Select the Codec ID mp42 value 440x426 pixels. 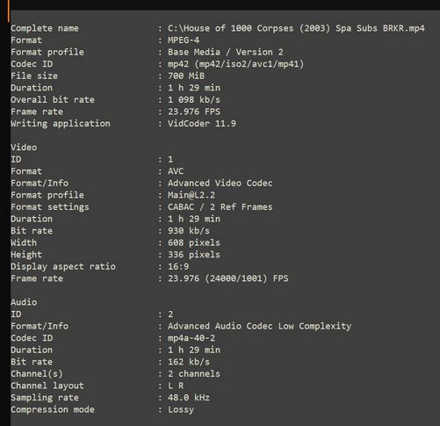pos(235,64)
